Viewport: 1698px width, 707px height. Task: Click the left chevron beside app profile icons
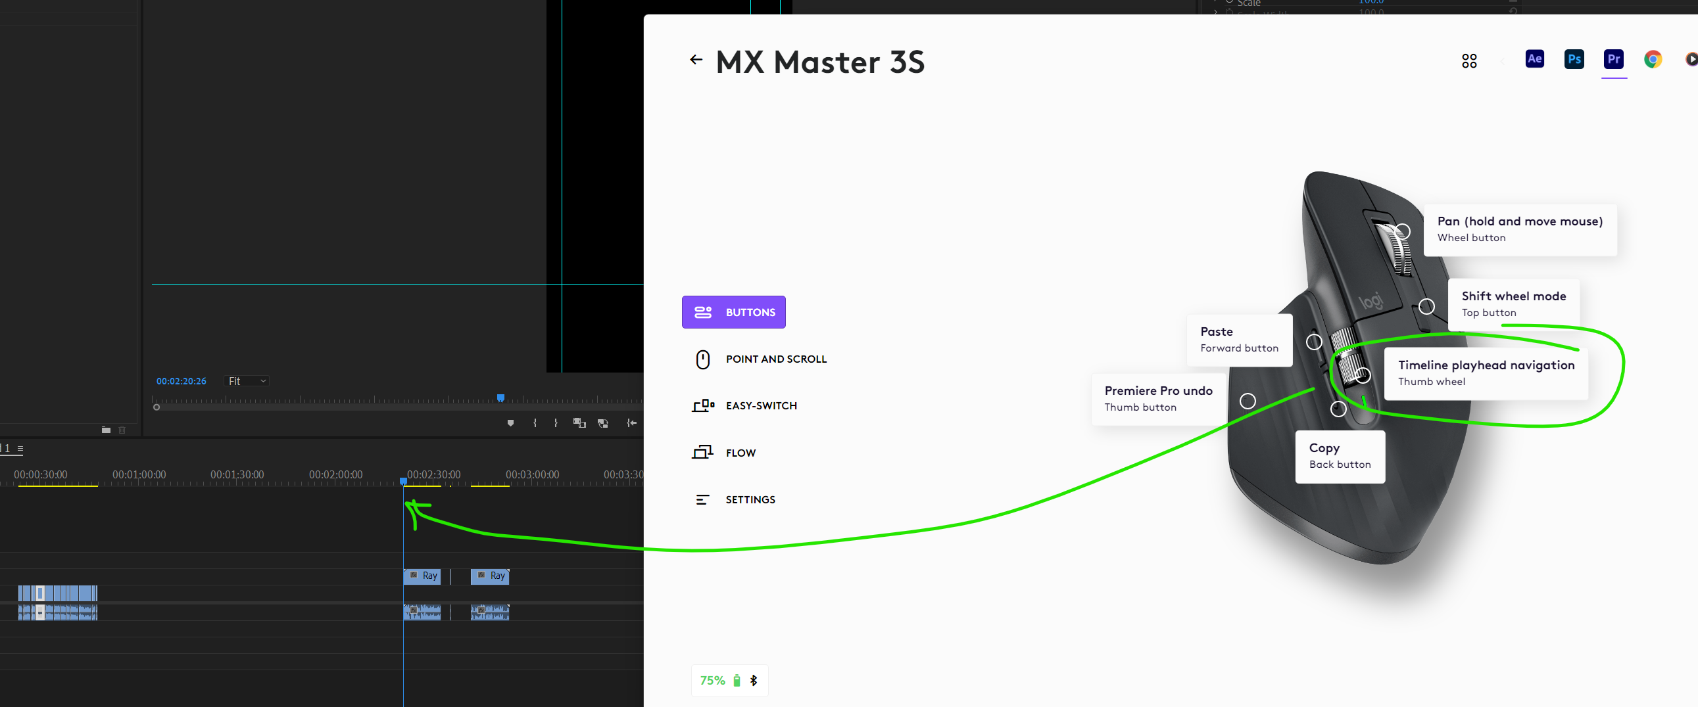1503,60
